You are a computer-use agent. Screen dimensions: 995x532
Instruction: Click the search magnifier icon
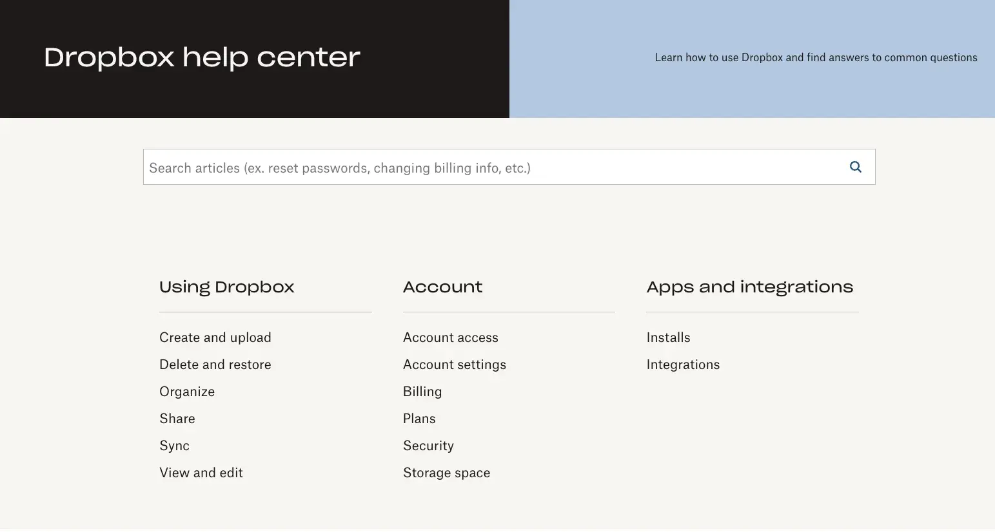click(x=855, y=167)
